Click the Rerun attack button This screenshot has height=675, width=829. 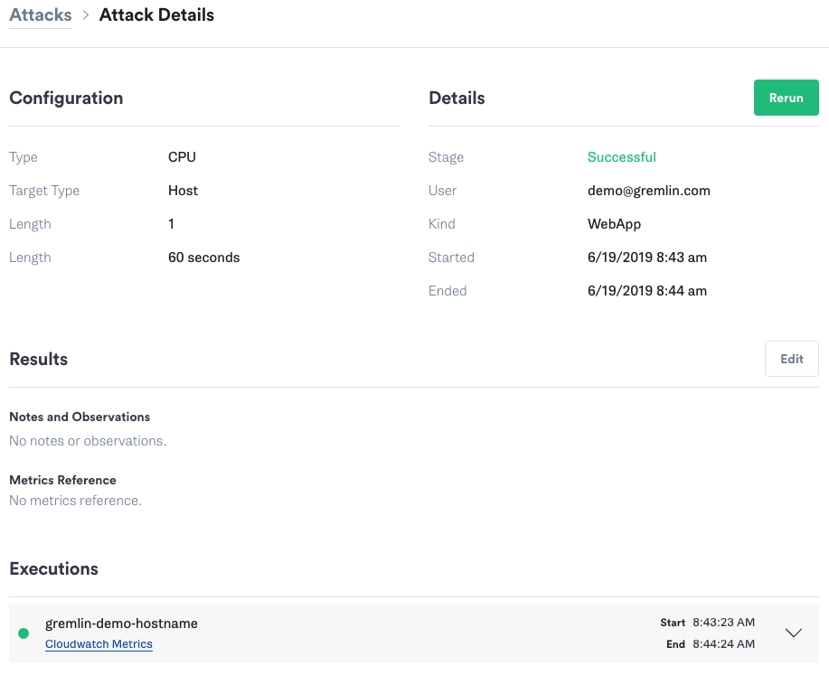786,98
